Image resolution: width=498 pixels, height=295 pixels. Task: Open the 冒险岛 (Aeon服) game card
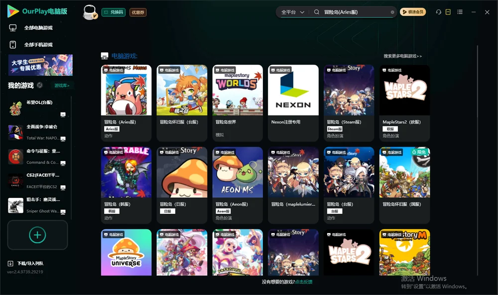(238, 185)
